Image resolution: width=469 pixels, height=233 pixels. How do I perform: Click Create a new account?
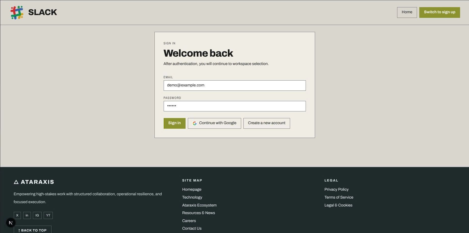(x=267, y=123)
